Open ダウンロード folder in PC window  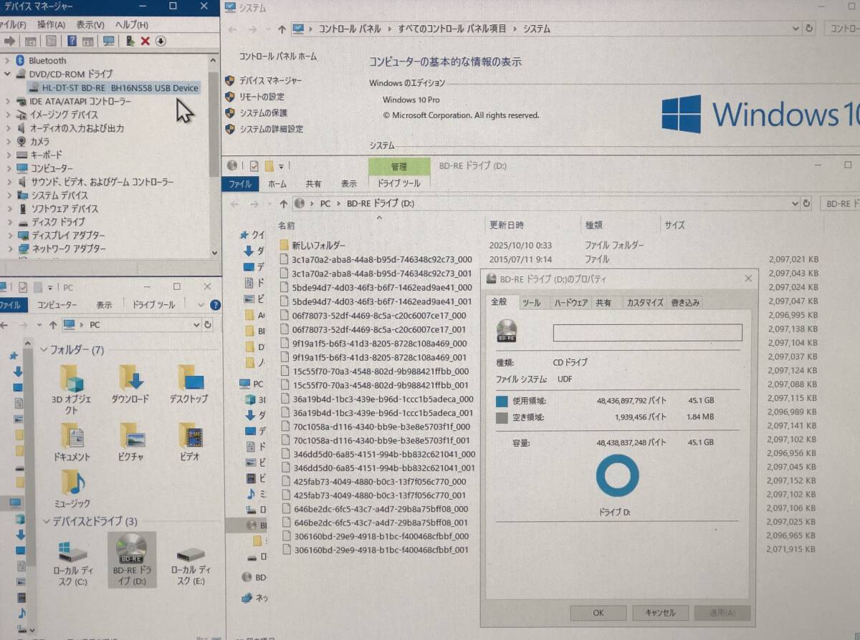click(130, 385)
